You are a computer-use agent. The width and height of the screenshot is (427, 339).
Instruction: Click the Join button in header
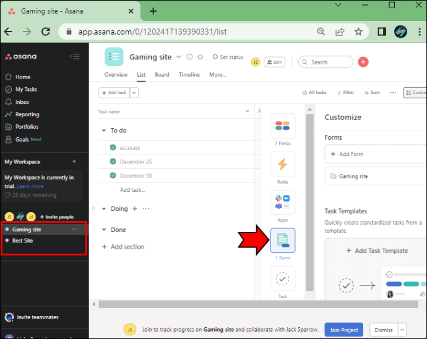pos(275,62)
